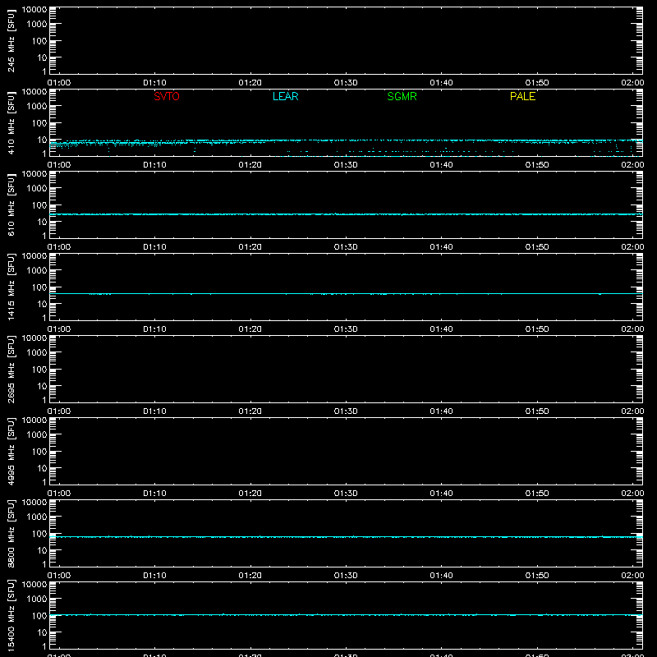
Task: Click the 10 tick label of 15400 MHz panel
Action: 43,632
